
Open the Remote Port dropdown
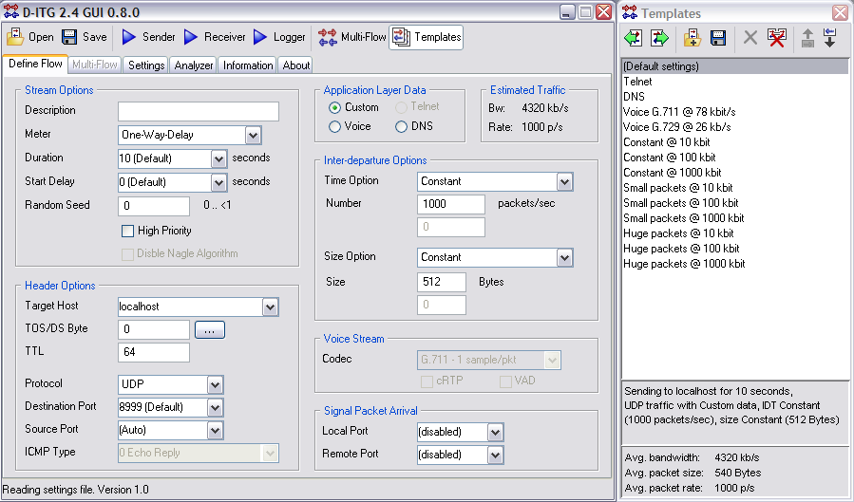495,456
